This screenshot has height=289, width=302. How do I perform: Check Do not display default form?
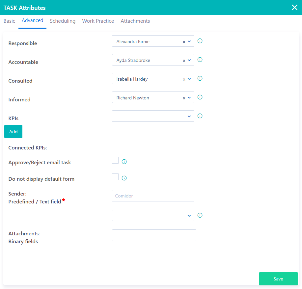115,177
